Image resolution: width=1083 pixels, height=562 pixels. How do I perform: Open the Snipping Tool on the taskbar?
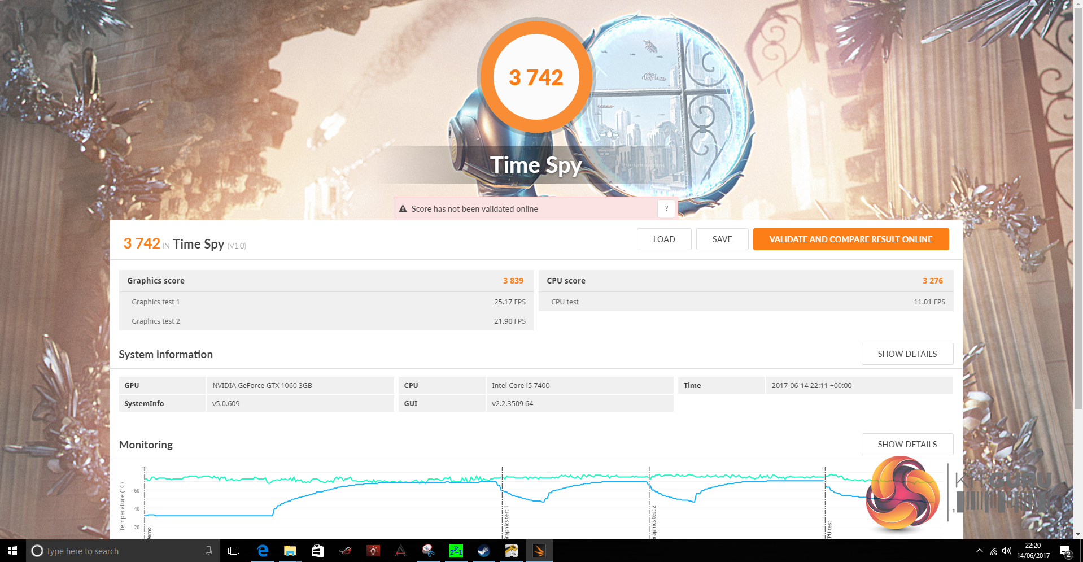click(x=428, y=551)
